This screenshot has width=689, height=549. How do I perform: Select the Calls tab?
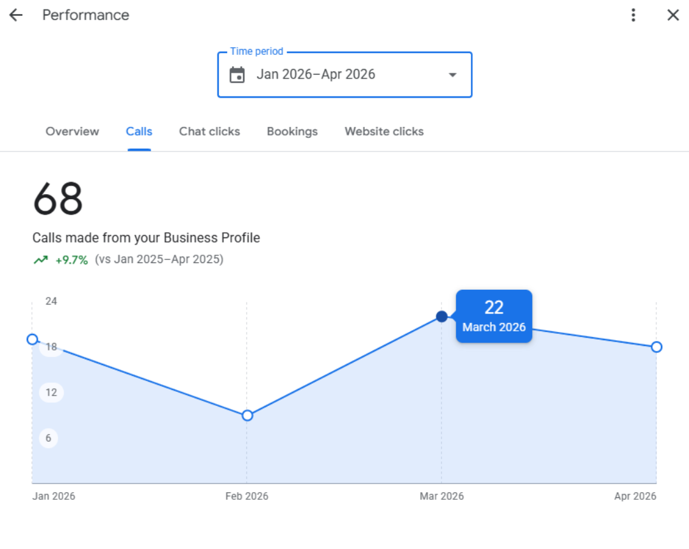(x=139, y=132)
